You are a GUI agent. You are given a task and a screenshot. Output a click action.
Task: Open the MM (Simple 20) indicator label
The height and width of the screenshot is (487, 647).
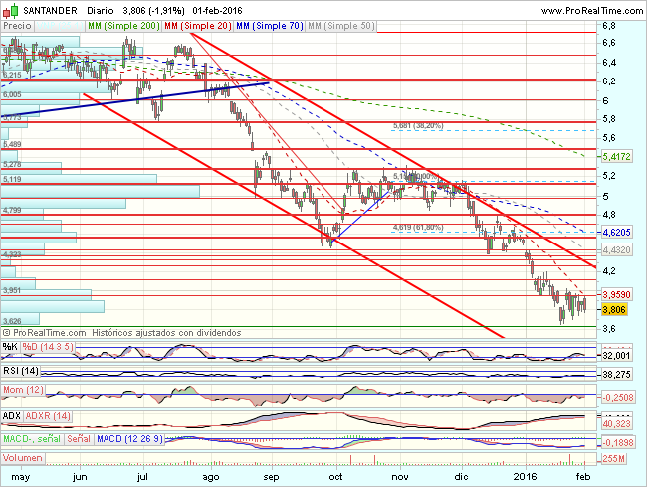[x=198, y=26]
